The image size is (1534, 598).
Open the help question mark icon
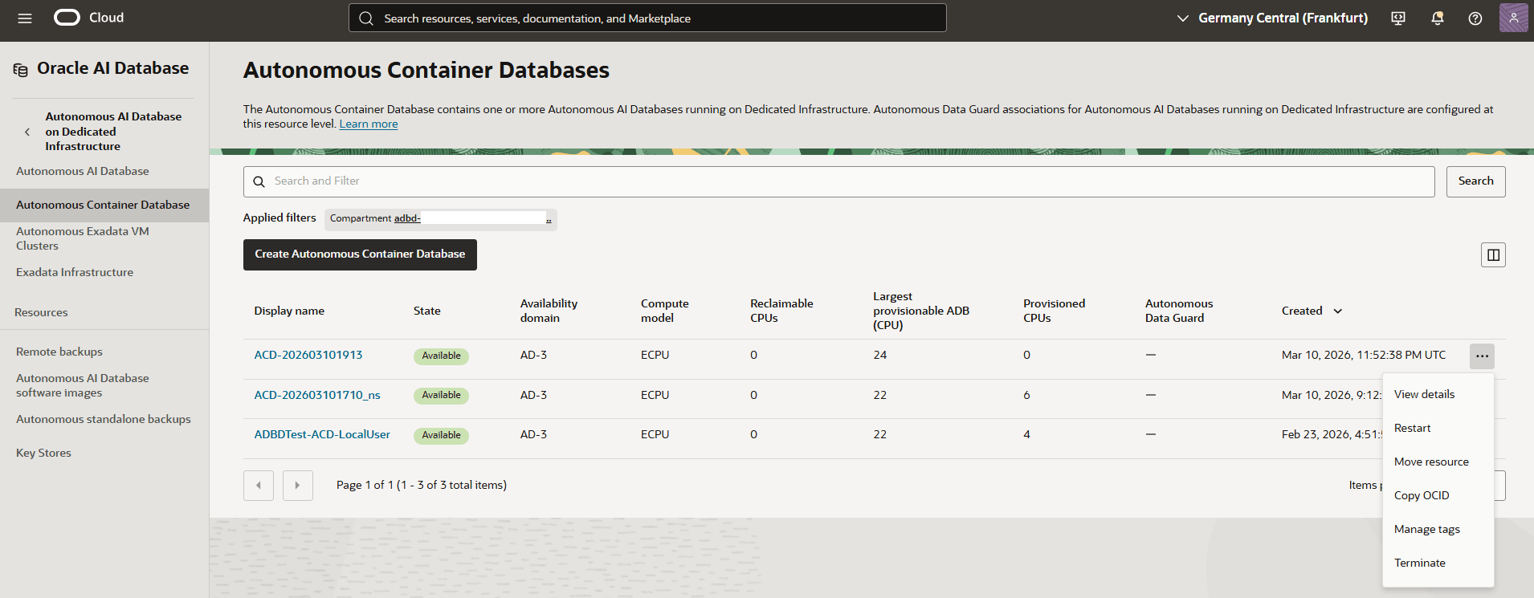[1475, 18]
